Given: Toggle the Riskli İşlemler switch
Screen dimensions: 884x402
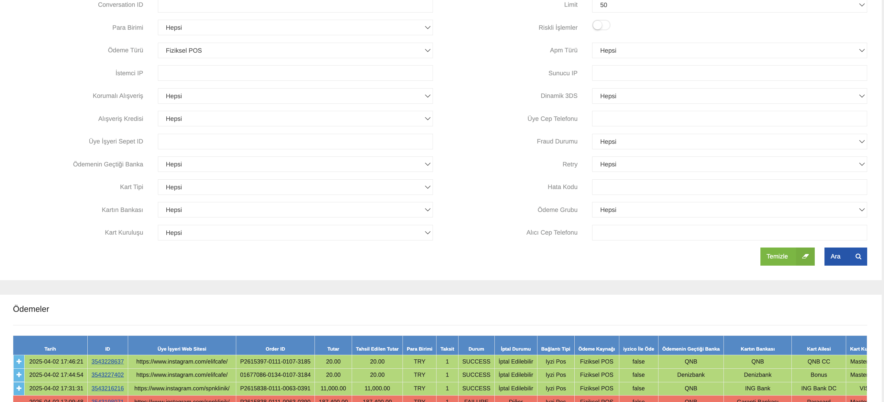Looking at the screenshot, I should [601, 25].
